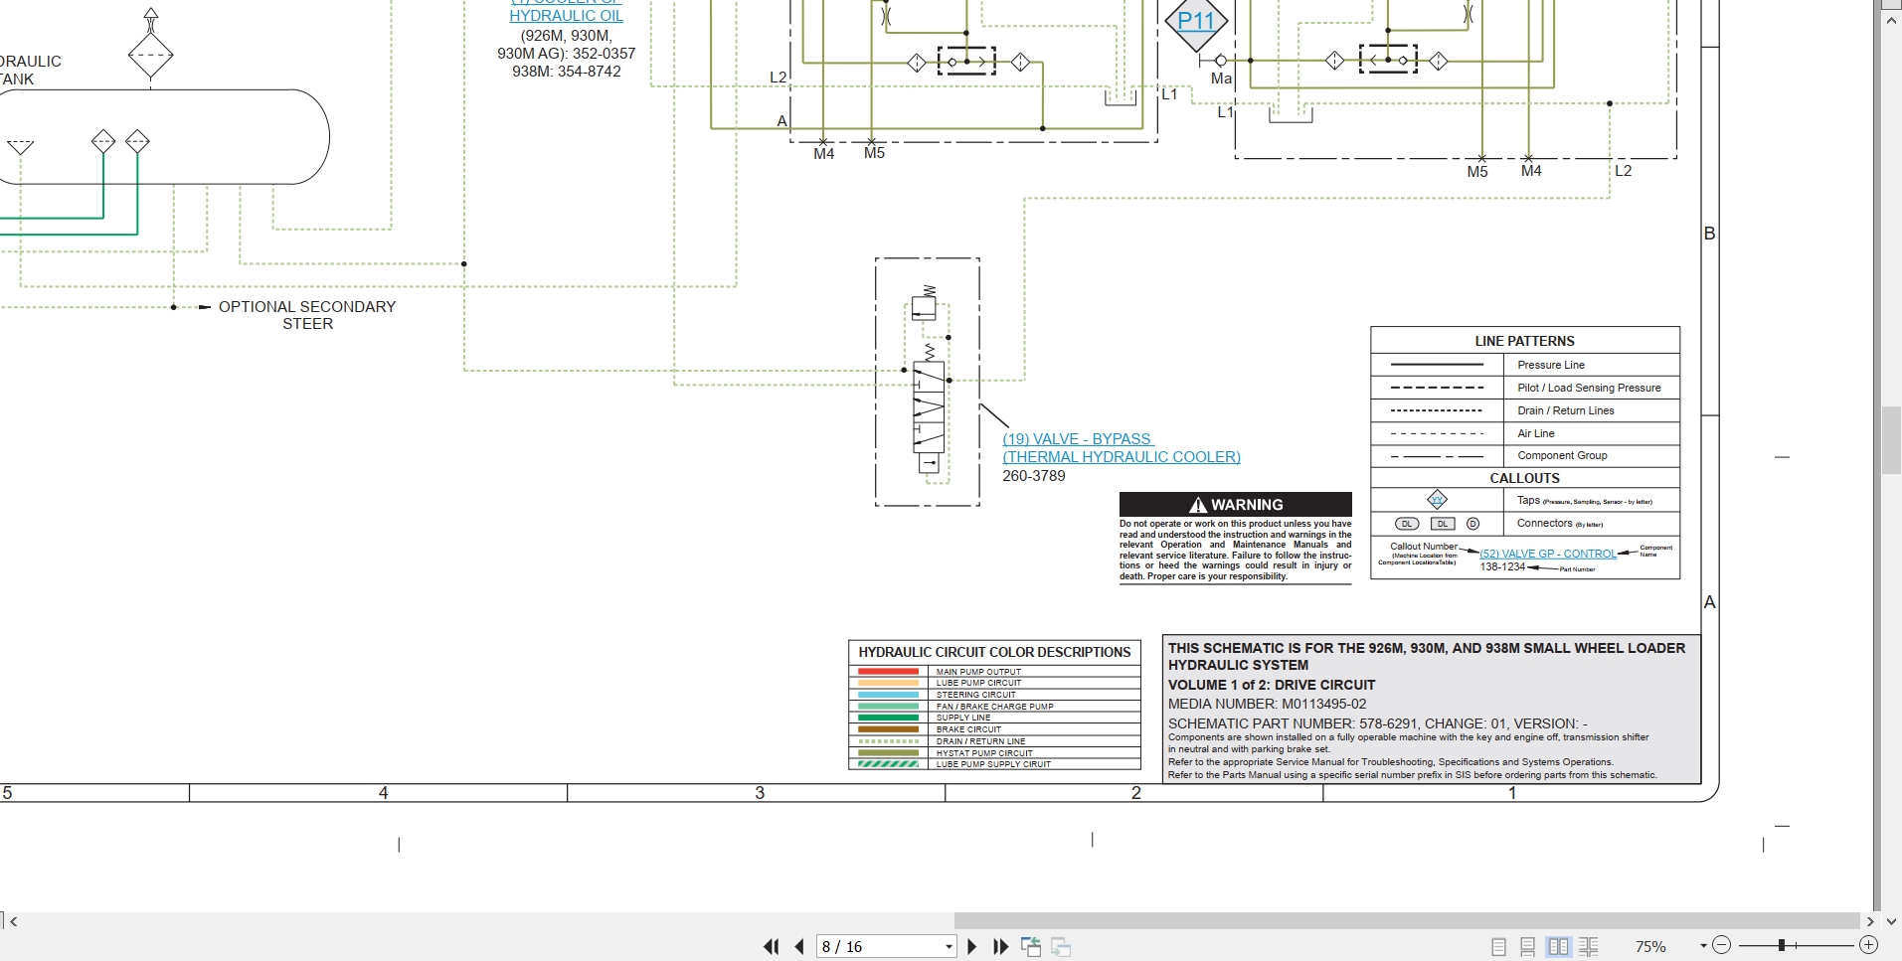Click the WARNING header box
Viewport: 1902px width, 961px height.
1236,504
